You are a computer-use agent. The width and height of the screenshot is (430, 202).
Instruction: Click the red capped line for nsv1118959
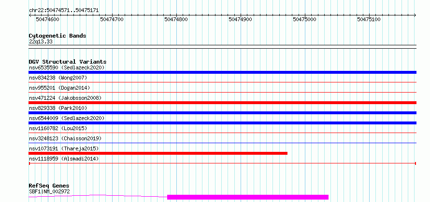coord(222,163)
